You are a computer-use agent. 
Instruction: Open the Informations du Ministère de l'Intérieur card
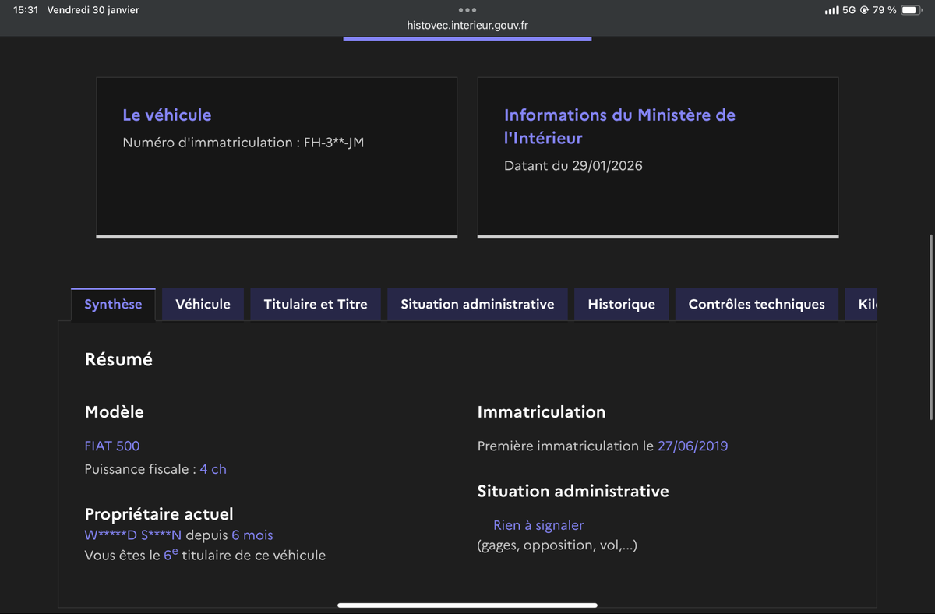click(x=658, y=156)
